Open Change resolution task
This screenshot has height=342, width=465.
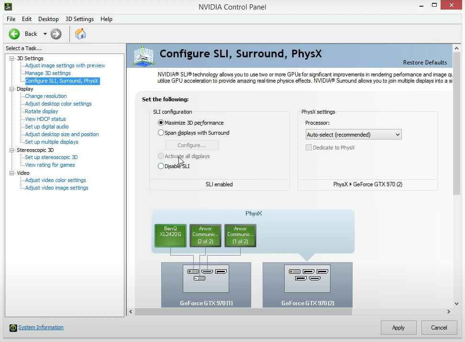pos(46,96)
